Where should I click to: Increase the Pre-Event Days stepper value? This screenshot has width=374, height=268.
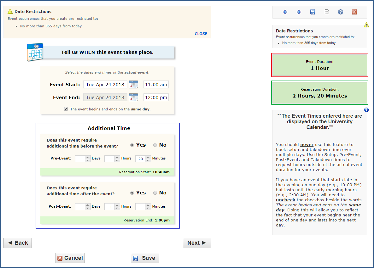click(87, 157)
